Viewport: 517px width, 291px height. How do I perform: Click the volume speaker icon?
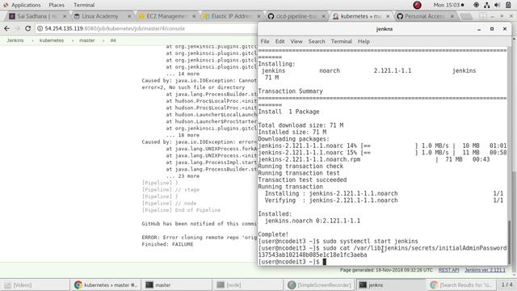[x=498, y=5]
